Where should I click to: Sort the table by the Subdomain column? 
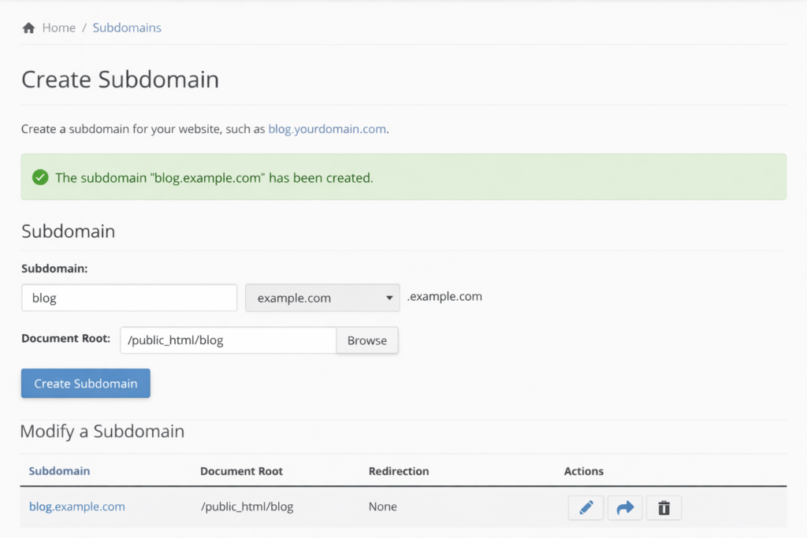[x=59, y=471]
